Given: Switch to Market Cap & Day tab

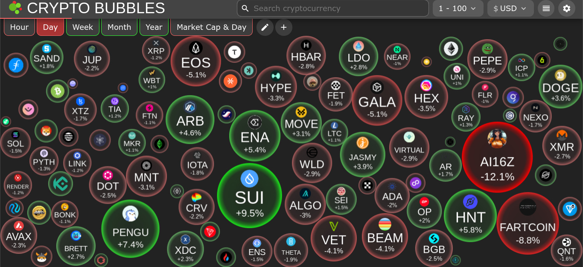Looking at the screenshot, I should [x=211, y=27].
